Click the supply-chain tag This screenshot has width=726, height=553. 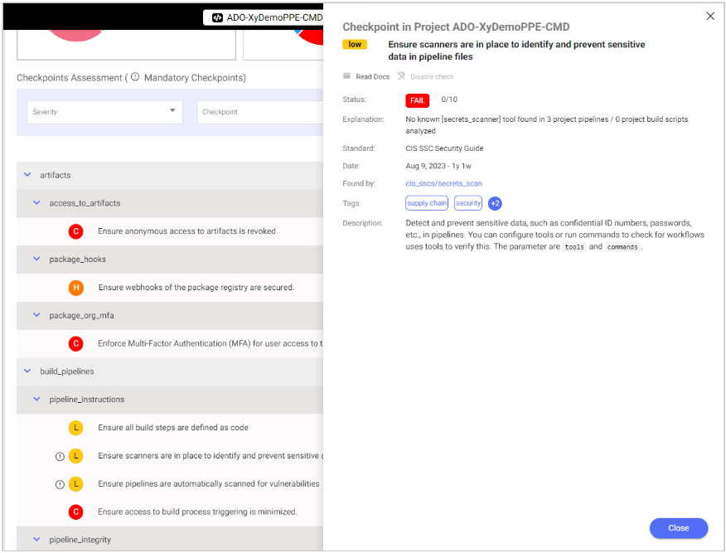tap(427, 203)
